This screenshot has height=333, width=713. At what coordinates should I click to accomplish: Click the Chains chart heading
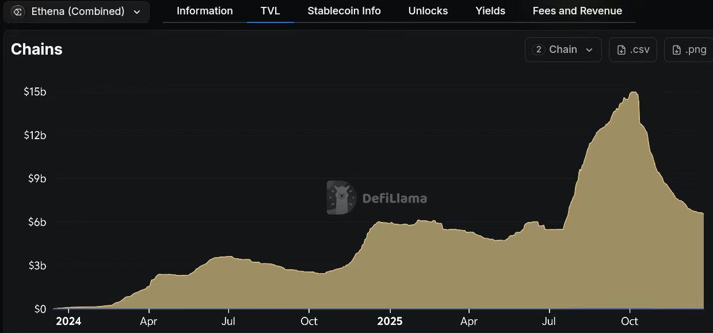(37, 49)
